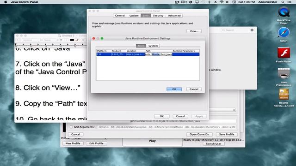Viewport: 296px width, 166px height.
Task: Switch to the Security tab
Action: [158, 16]
